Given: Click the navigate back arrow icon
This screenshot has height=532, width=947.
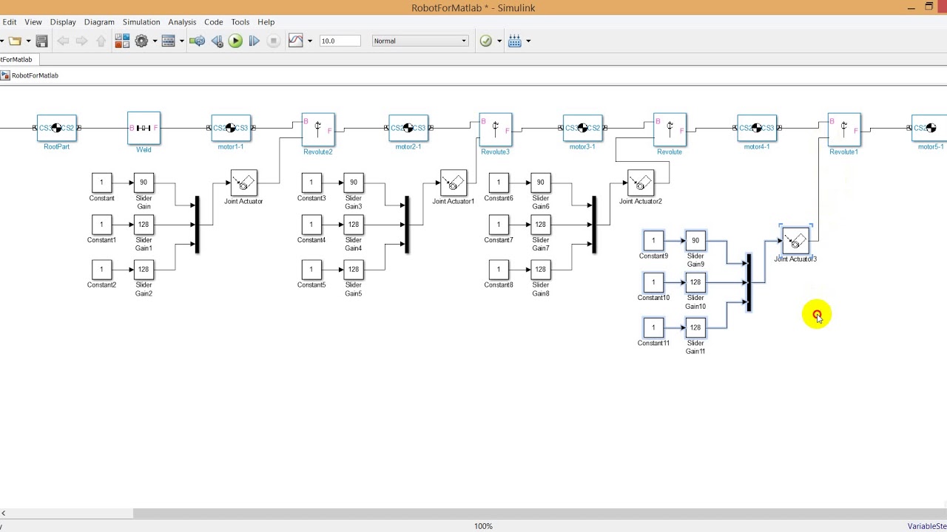Looking at the screenshot, I should pyautogui.click(x=63, y=41).
